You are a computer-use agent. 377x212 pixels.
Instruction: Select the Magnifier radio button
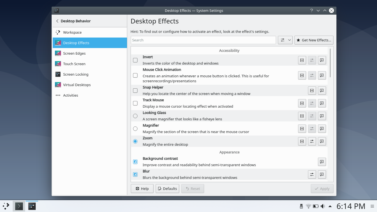coord(135,129)
